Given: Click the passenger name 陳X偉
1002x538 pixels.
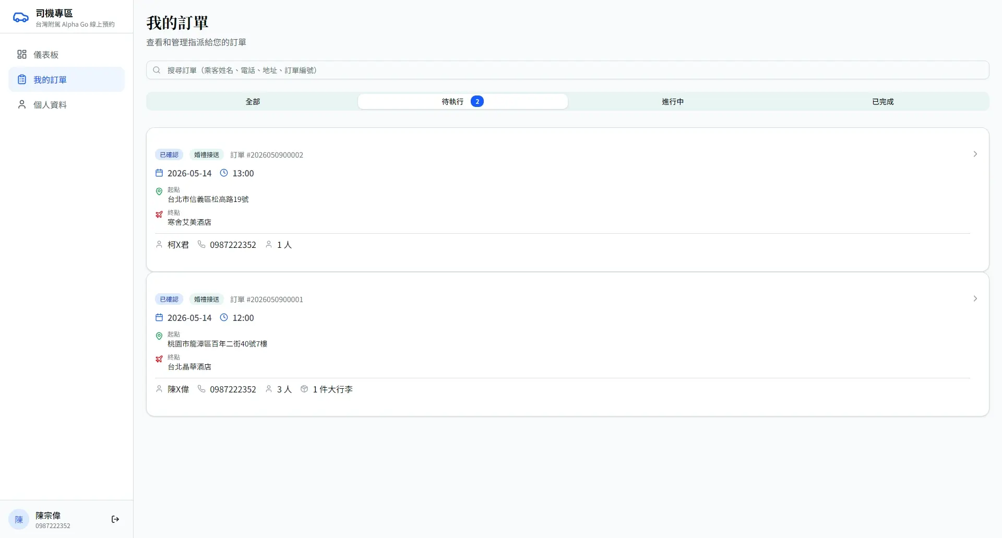Looking at the screenshot, I should [178, 389].
